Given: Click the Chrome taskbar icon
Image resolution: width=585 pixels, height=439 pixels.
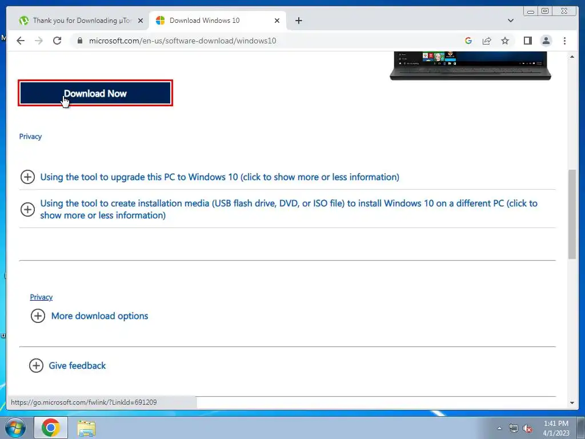Looking at the screenshot, I should click(51, 428).
